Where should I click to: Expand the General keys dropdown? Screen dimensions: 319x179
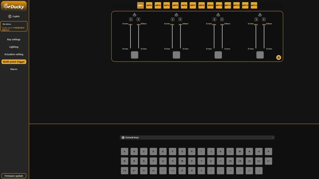pyautogui.click(x=272, y=138)
